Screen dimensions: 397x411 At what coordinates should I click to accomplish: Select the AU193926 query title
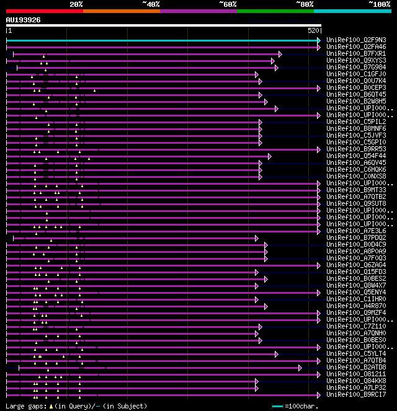point(24,20)
